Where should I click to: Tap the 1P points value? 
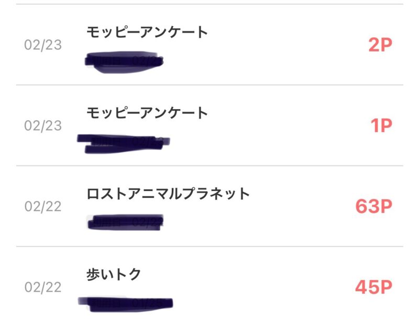(x=381, y=125)
